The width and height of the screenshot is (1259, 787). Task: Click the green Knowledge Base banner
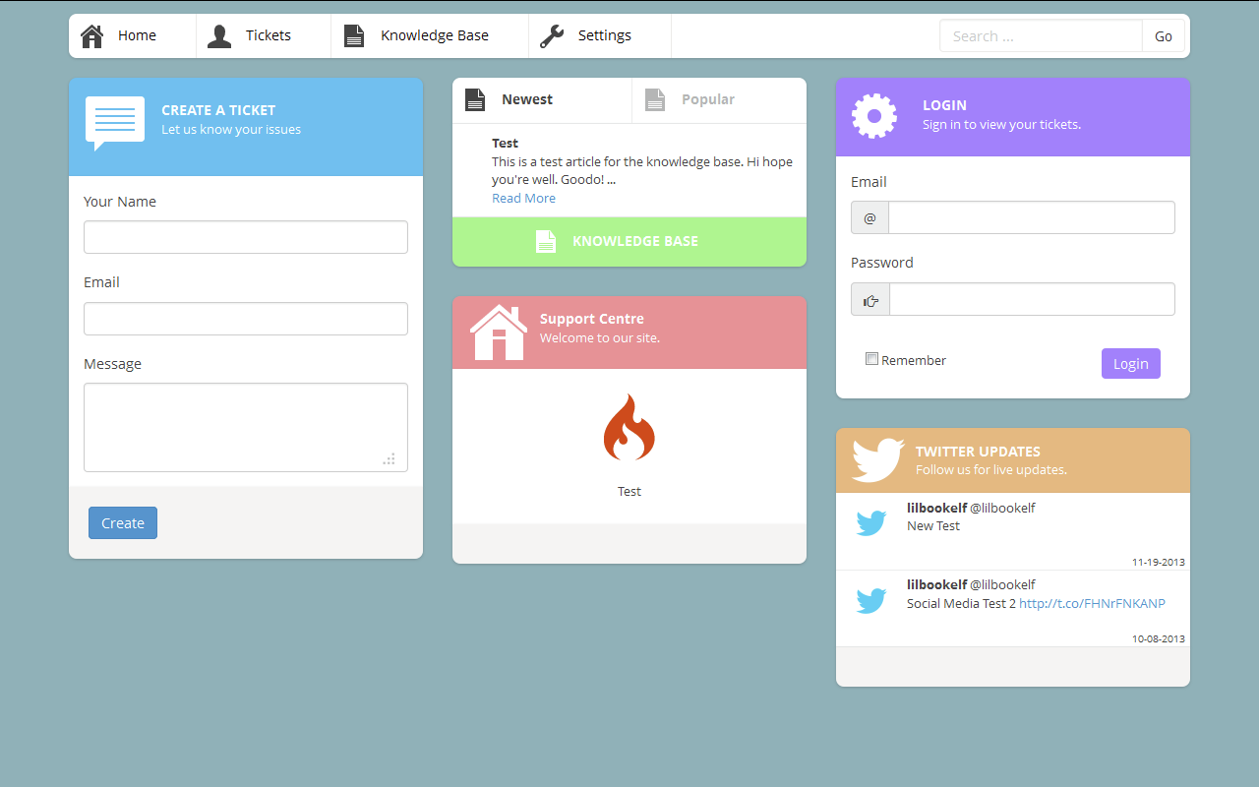pyautogui.click(x=629, y=241)
